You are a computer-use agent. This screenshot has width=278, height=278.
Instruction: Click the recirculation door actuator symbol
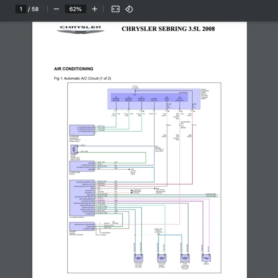[x=185, y=258]
